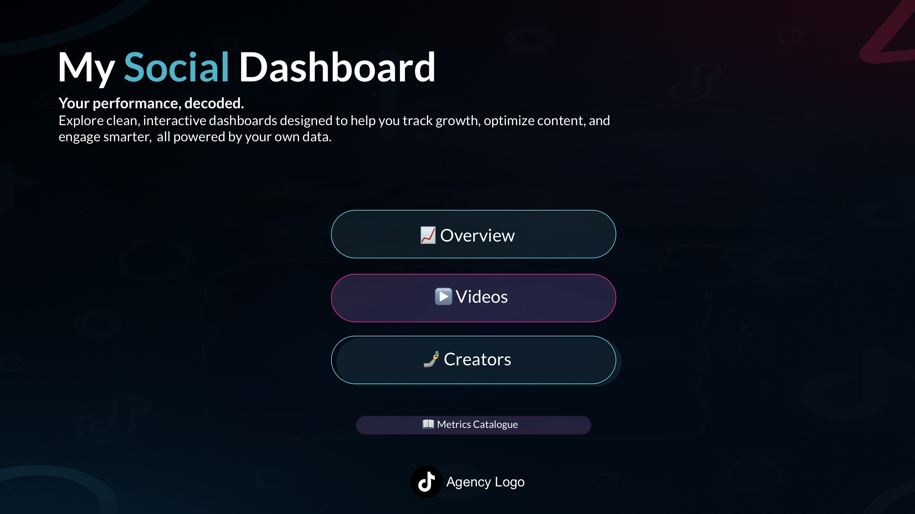The height and width of the screenshot is (514, 915).
Task: Click the 'engage smarter, all powered' text line
Action: pyautogui.click(x=195, y=137)
